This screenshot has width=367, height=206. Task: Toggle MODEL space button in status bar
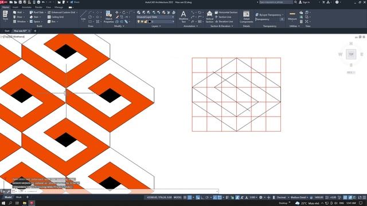coord(177,197)
